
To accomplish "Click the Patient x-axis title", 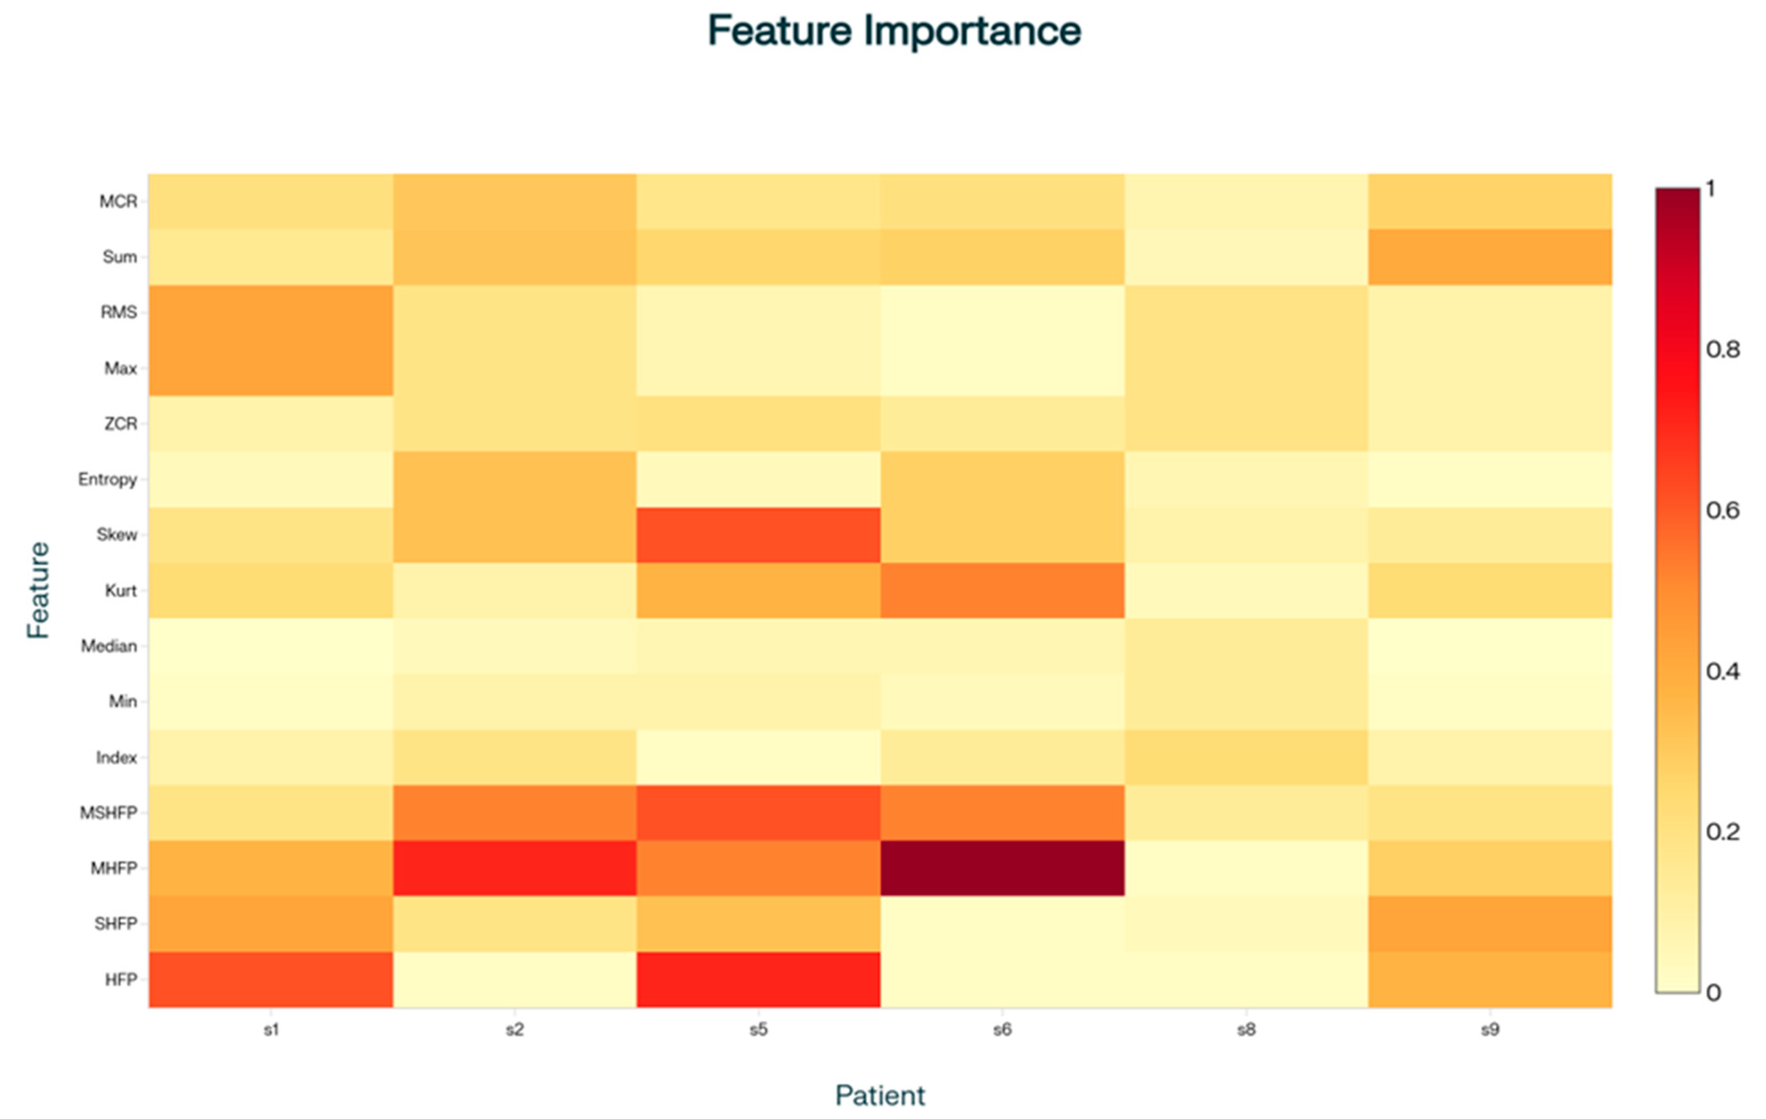I will pyautogui.click(x=880, y=1095).
